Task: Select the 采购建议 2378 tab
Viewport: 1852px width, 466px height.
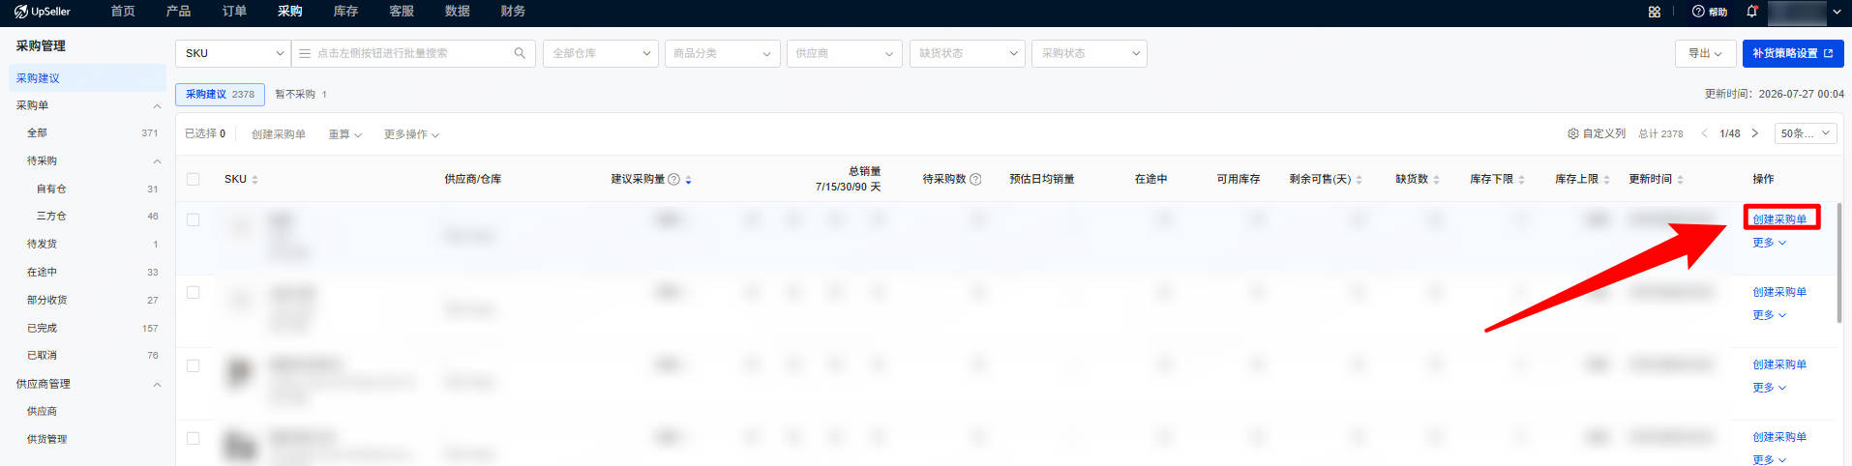Action: (220, 94)
